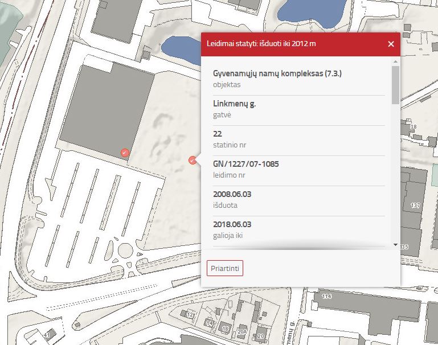Click the large grey building on the map
438x345 pixels.
pyautogui.click(x=105, y=108)
